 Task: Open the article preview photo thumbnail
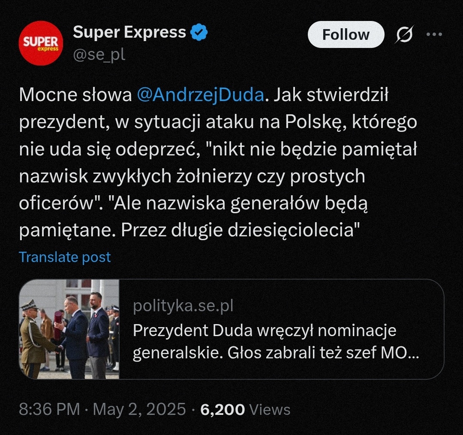pyautogui.click(x=69, y=329)
